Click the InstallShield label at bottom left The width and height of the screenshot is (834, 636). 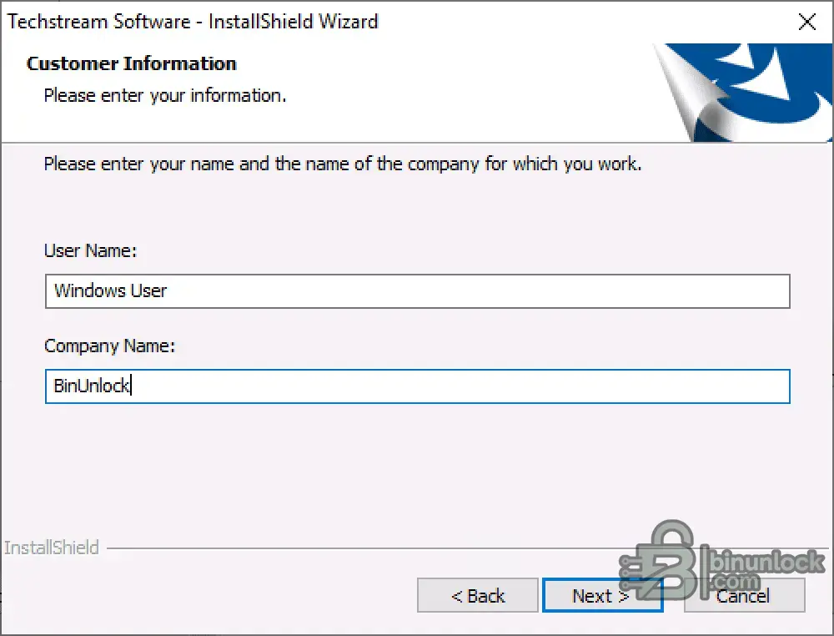[x=52, y=548]
